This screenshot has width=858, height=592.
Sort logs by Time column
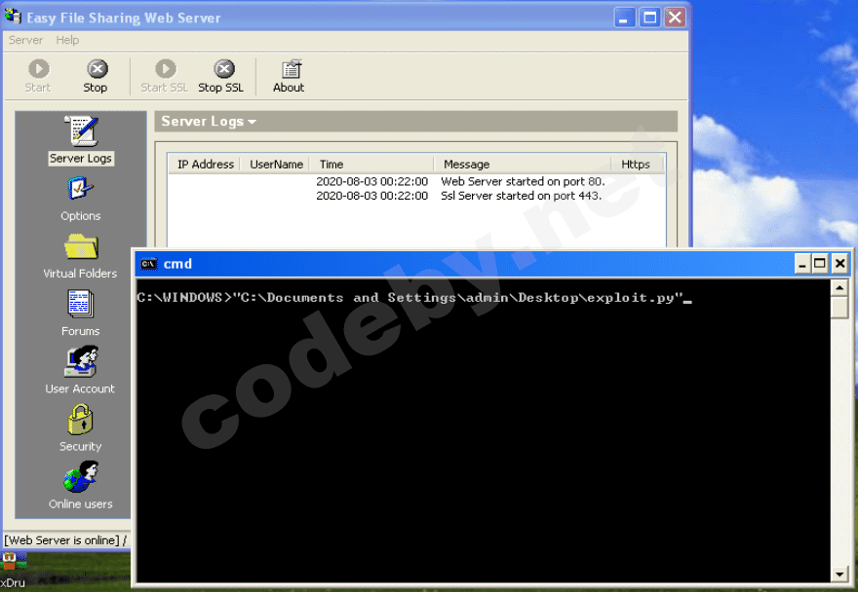point(372,164)
